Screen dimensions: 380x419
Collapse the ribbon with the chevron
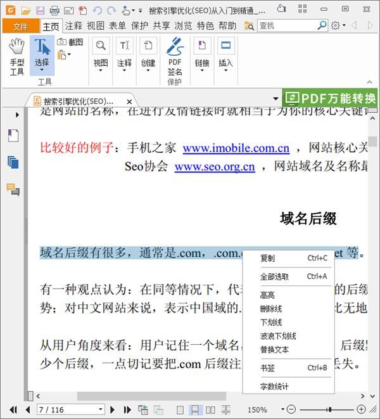coord(370,82)
